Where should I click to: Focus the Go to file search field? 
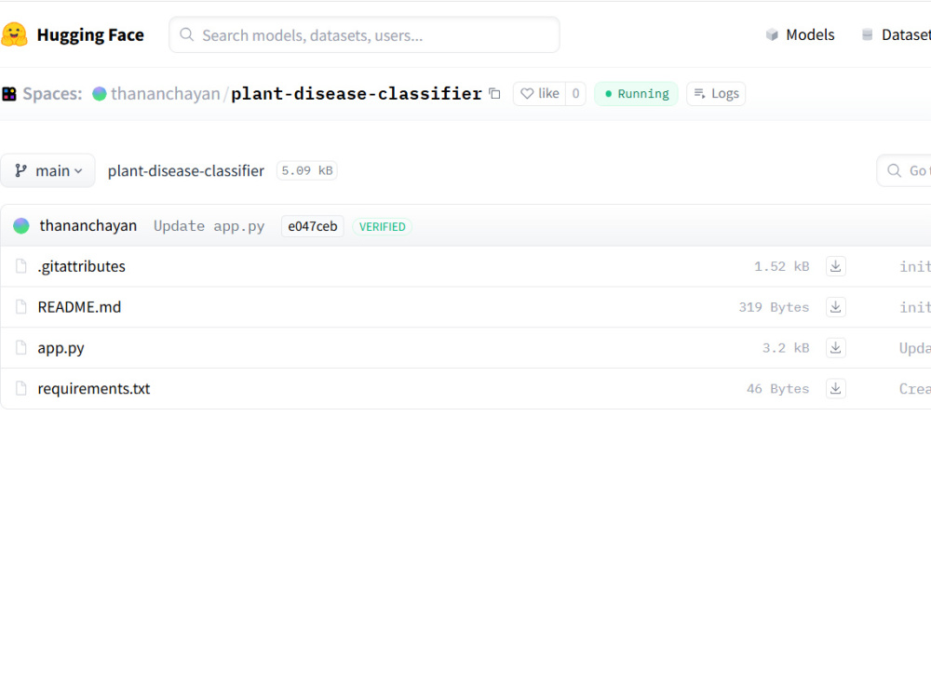(904, 171)
